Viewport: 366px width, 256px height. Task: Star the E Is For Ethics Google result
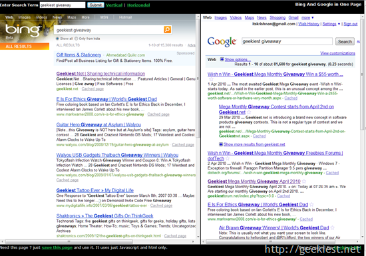[311, 205]
